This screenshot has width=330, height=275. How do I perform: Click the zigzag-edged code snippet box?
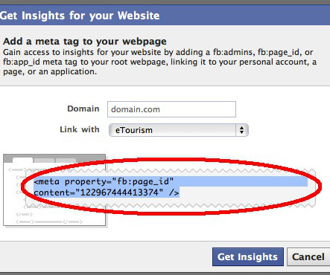point(171,187)
